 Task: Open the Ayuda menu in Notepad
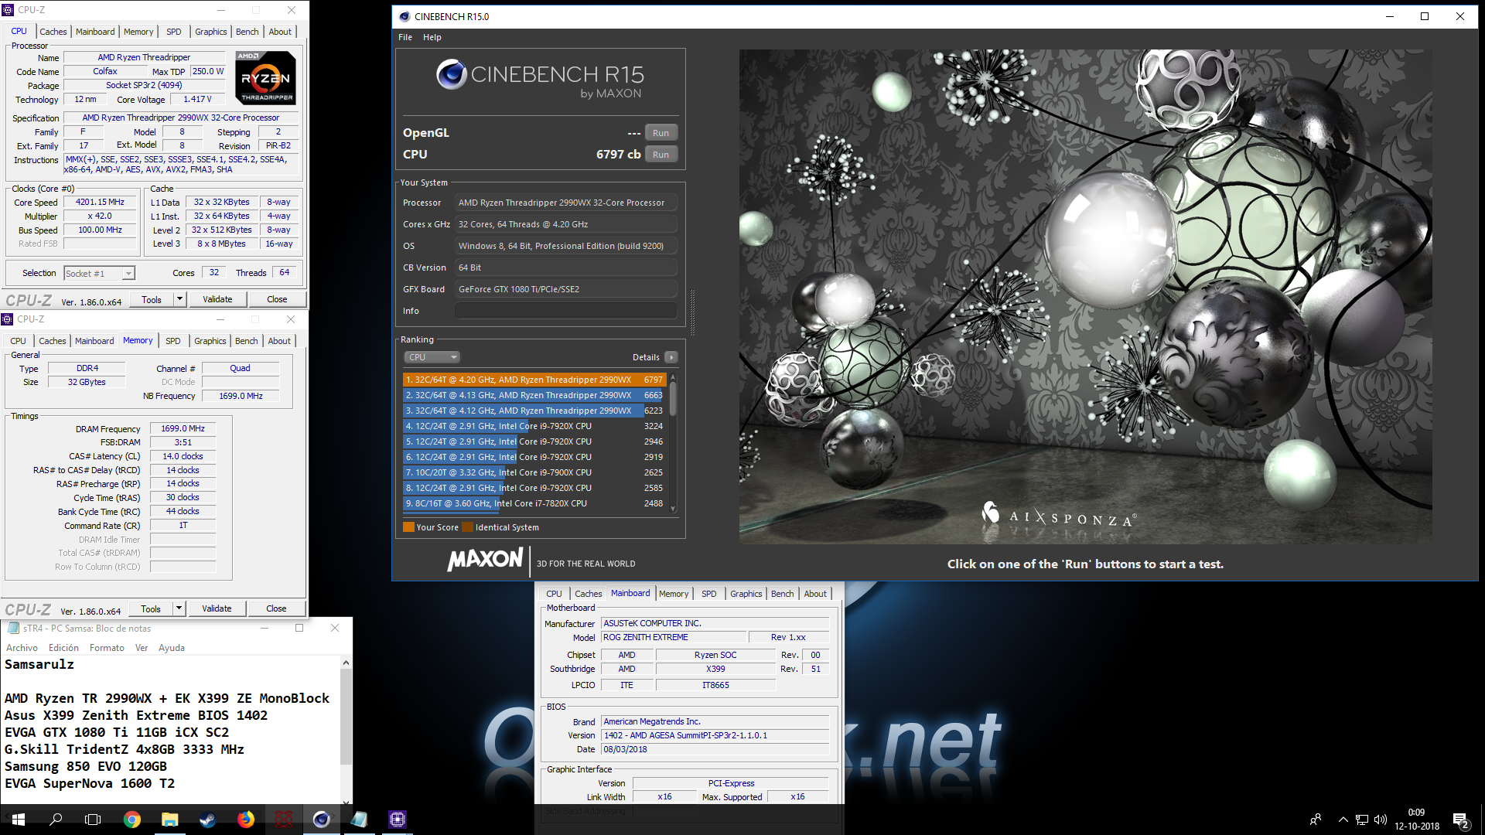point(172,648)
